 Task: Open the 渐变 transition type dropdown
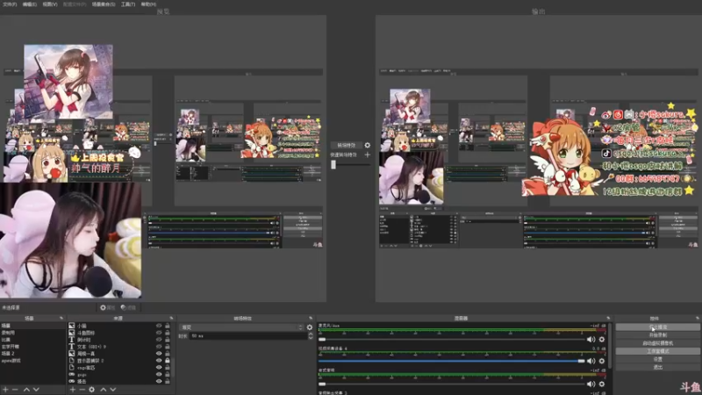(x=242, y=327)
